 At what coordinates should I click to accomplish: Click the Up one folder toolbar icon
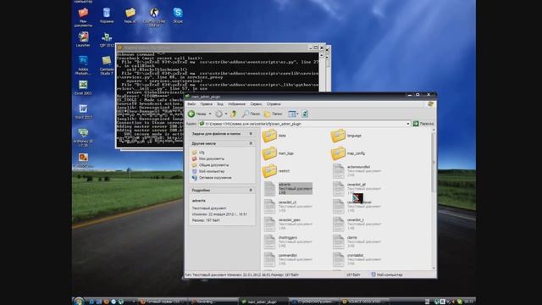click(x=234, y=114)
